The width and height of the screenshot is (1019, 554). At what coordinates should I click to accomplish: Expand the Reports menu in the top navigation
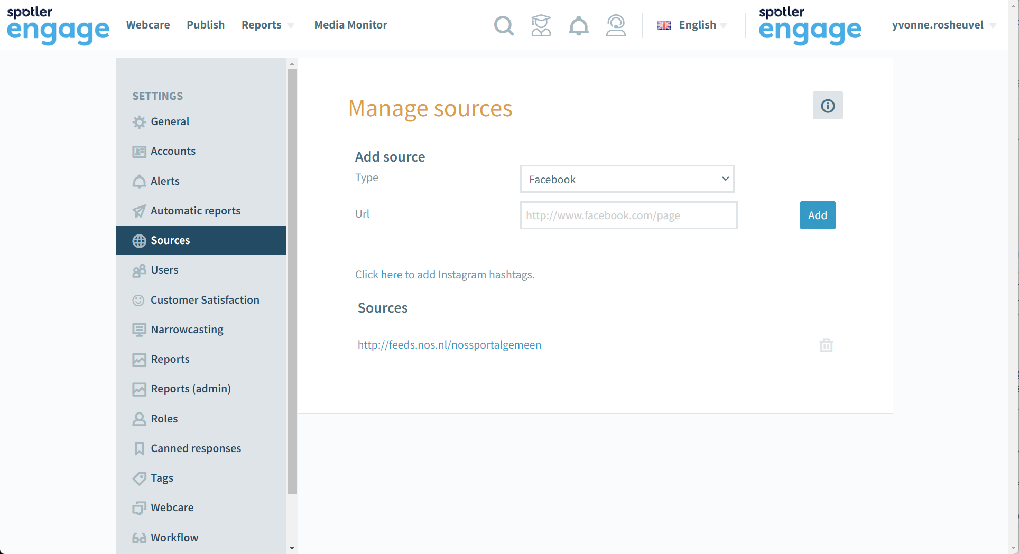[x=267, y=25]
